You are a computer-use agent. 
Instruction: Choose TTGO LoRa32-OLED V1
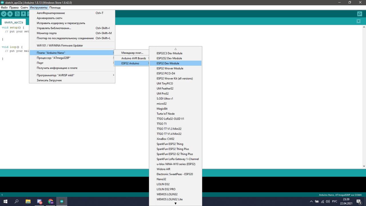pos(176,119)
